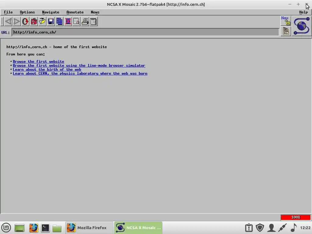Click the user account tray icon

(271, 228)
